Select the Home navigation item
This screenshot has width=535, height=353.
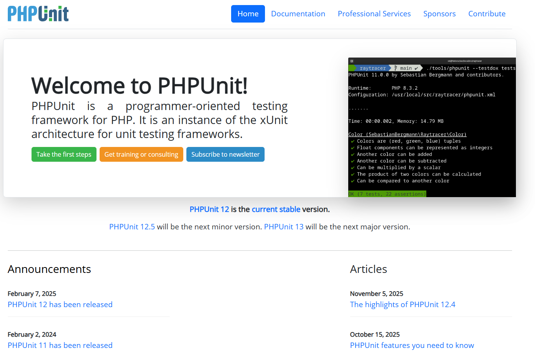(x=248, y=13)
